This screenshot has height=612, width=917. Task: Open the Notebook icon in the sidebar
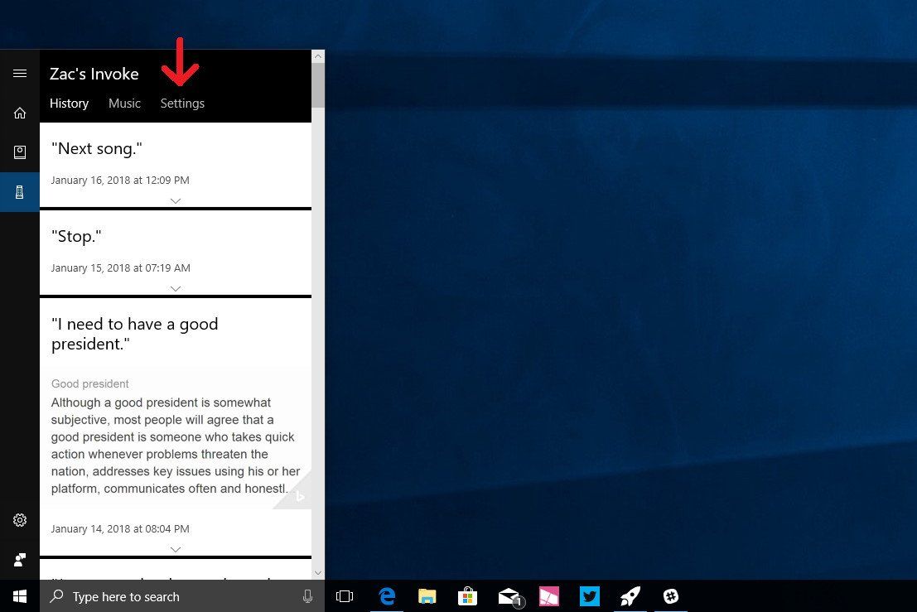pos(20,152)
